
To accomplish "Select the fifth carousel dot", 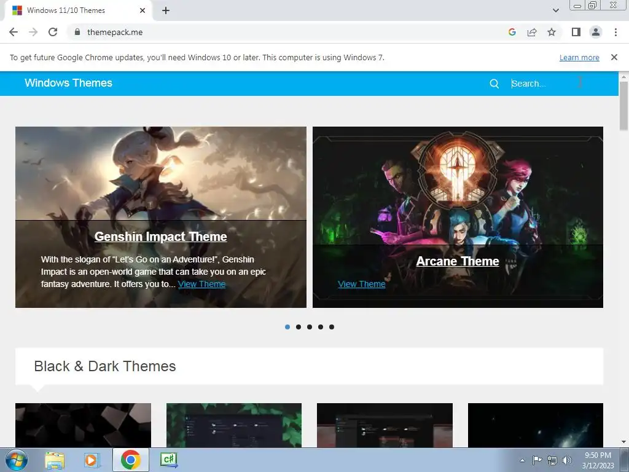I will pos(331,327).
